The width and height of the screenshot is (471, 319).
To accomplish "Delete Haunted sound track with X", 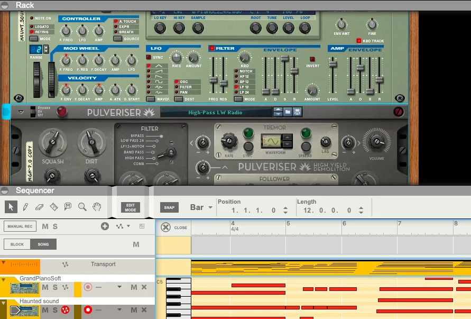I will click(144, 309).
